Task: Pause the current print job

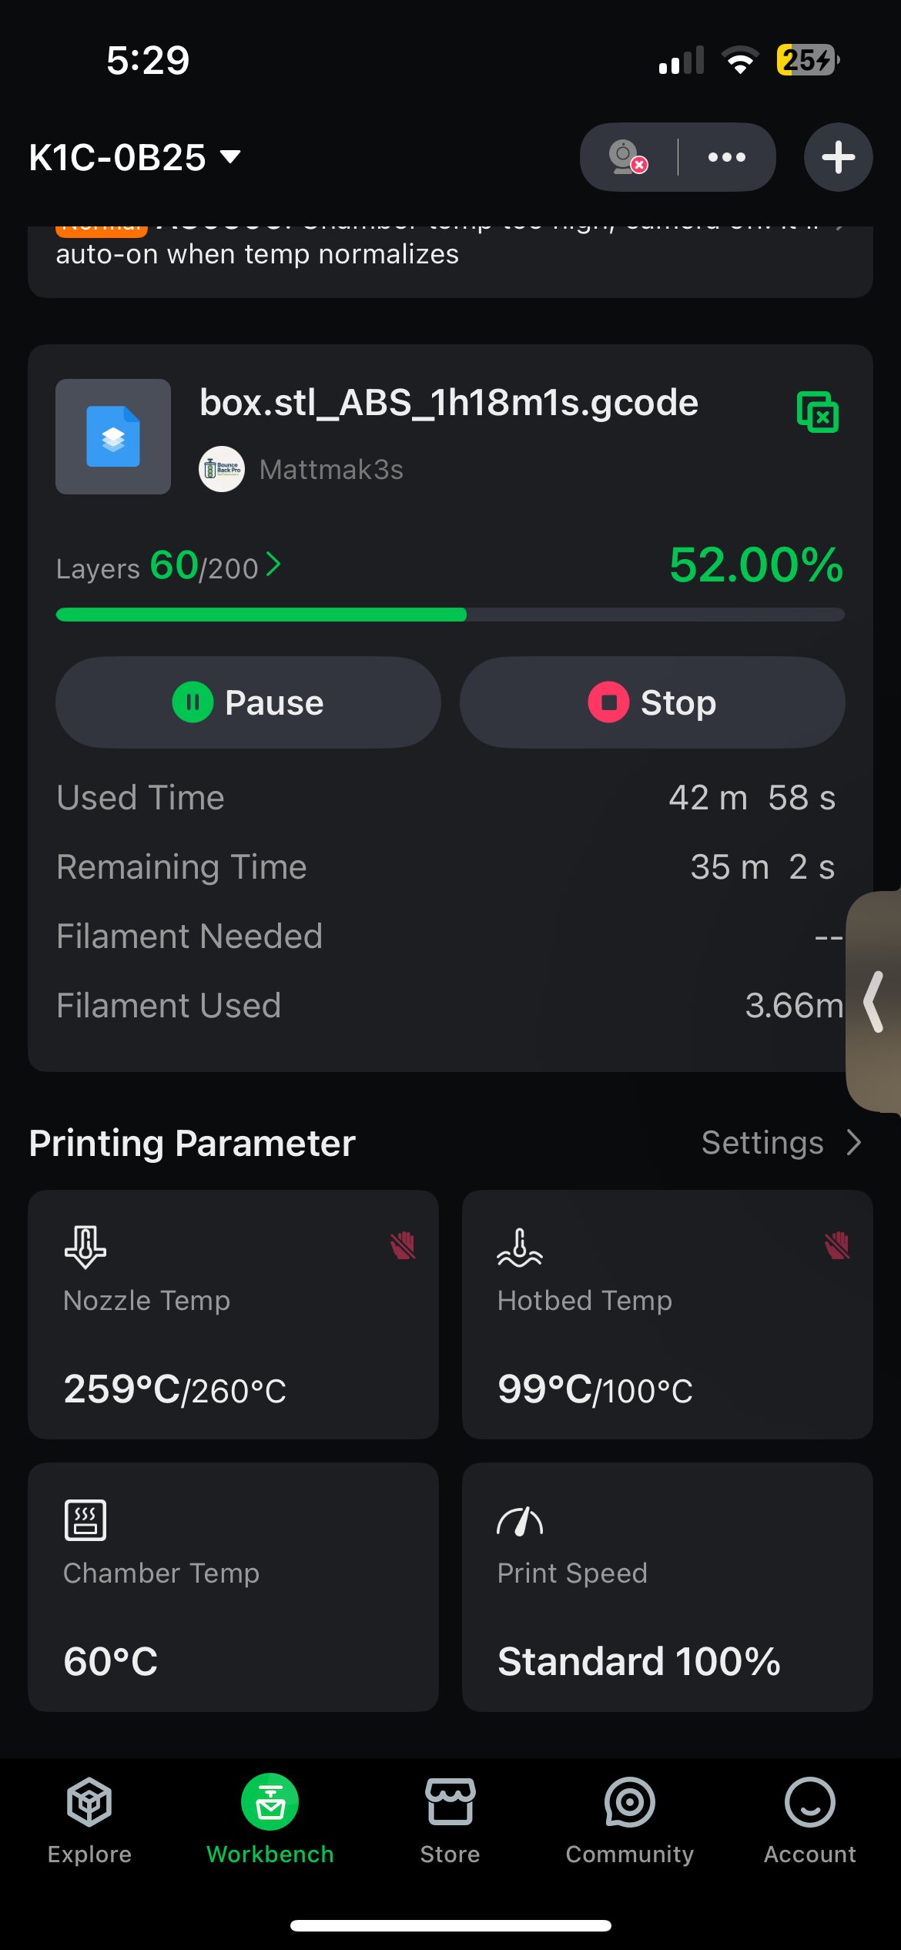Action: click(x=248, y=702)
